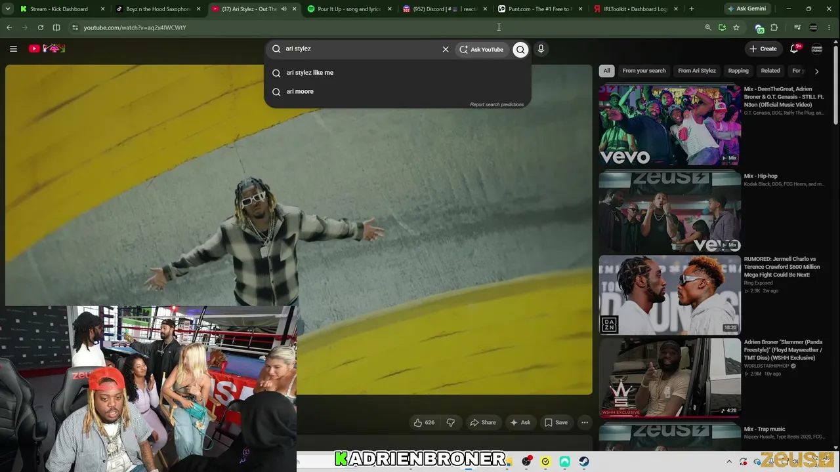Click the main video player
840x472 pixels.
click(299, 229)
